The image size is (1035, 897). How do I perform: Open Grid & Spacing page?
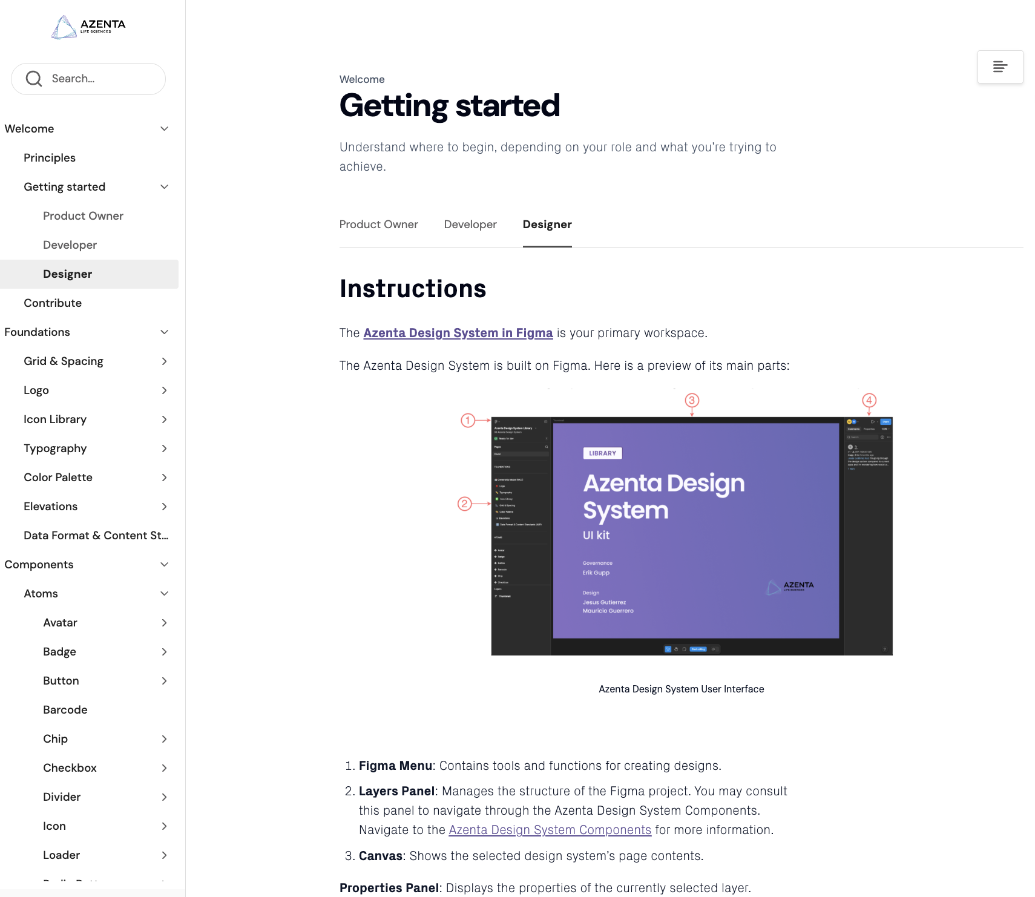64,361
